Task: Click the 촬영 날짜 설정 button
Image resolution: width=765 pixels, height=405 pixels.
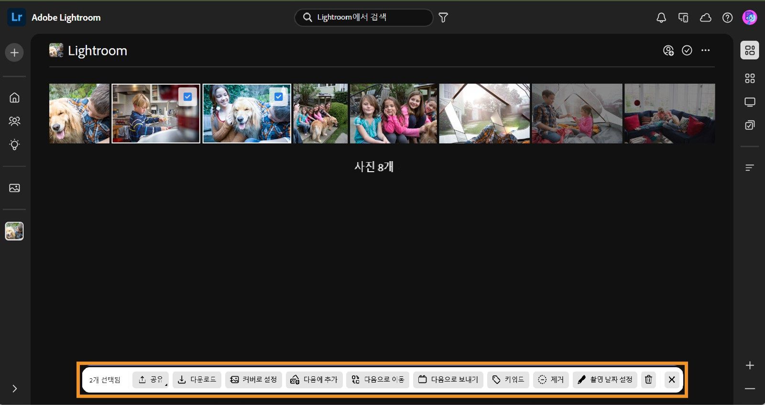Action: 605,380
